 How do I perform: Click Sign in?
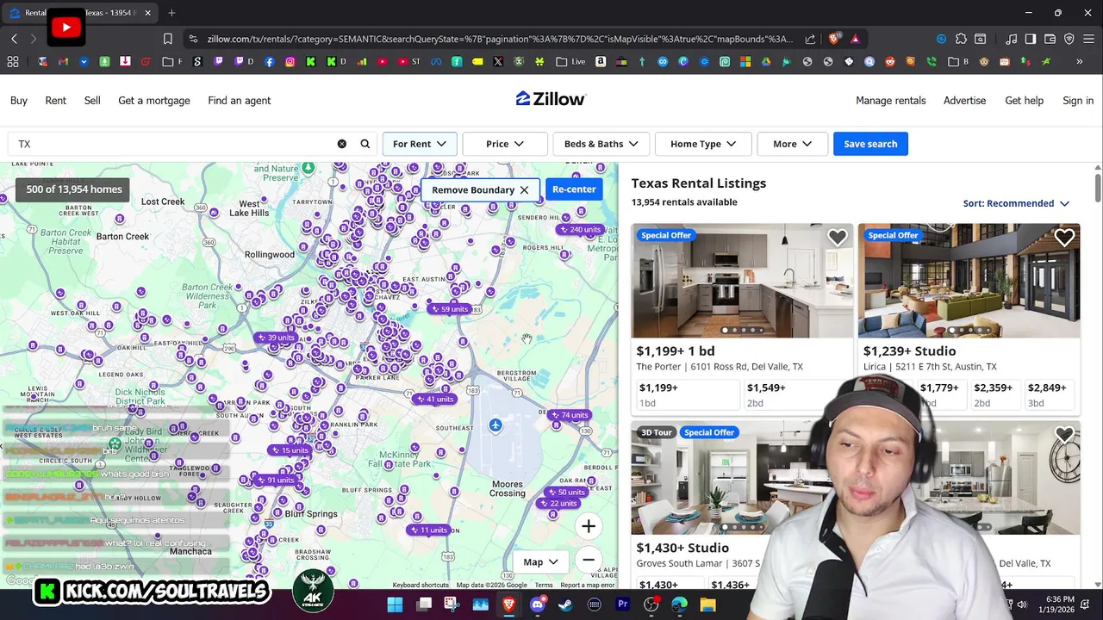click(1078, 101)
